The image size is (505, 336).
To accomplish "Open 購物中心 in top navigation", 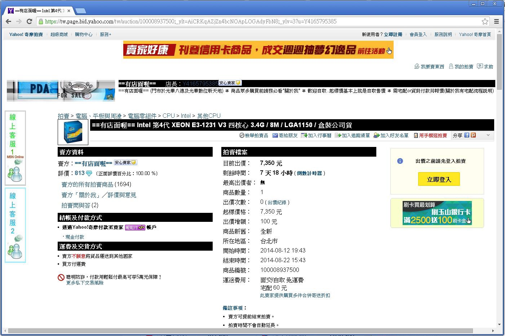I will pos(84,35).
